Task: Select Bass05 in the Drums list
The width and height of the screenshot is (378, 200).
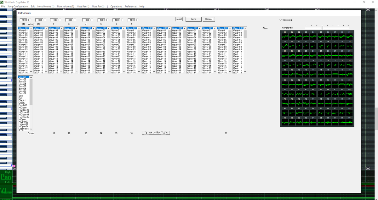Action: (24, 86)
